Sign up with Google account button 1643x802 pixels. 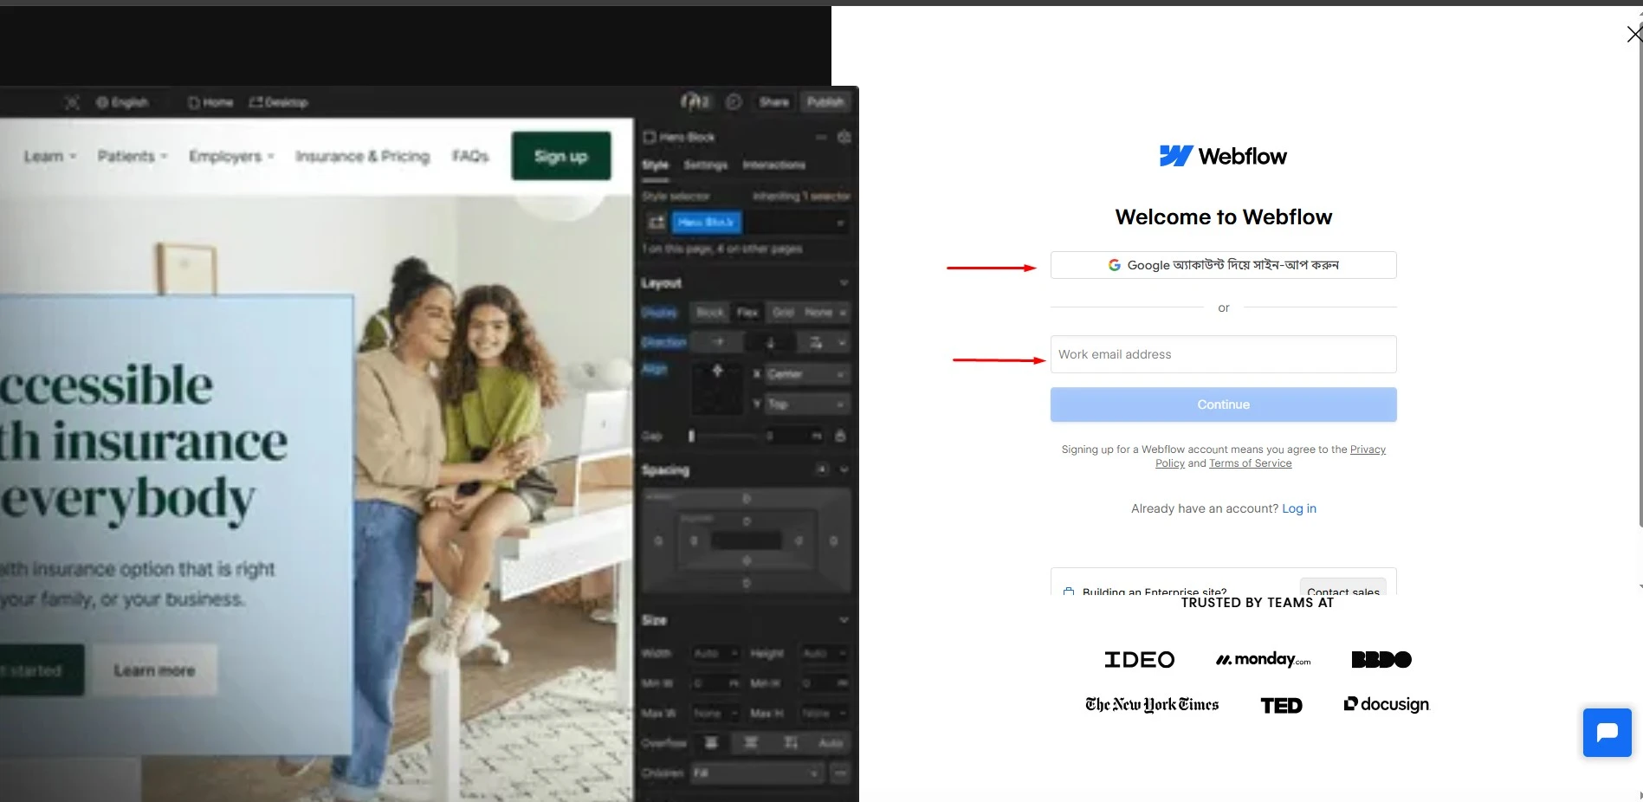pyautogui.click(x=1223, y=265)
